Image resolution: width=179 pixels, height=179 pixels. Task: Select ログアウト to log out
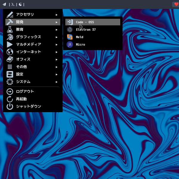(25, 92)
